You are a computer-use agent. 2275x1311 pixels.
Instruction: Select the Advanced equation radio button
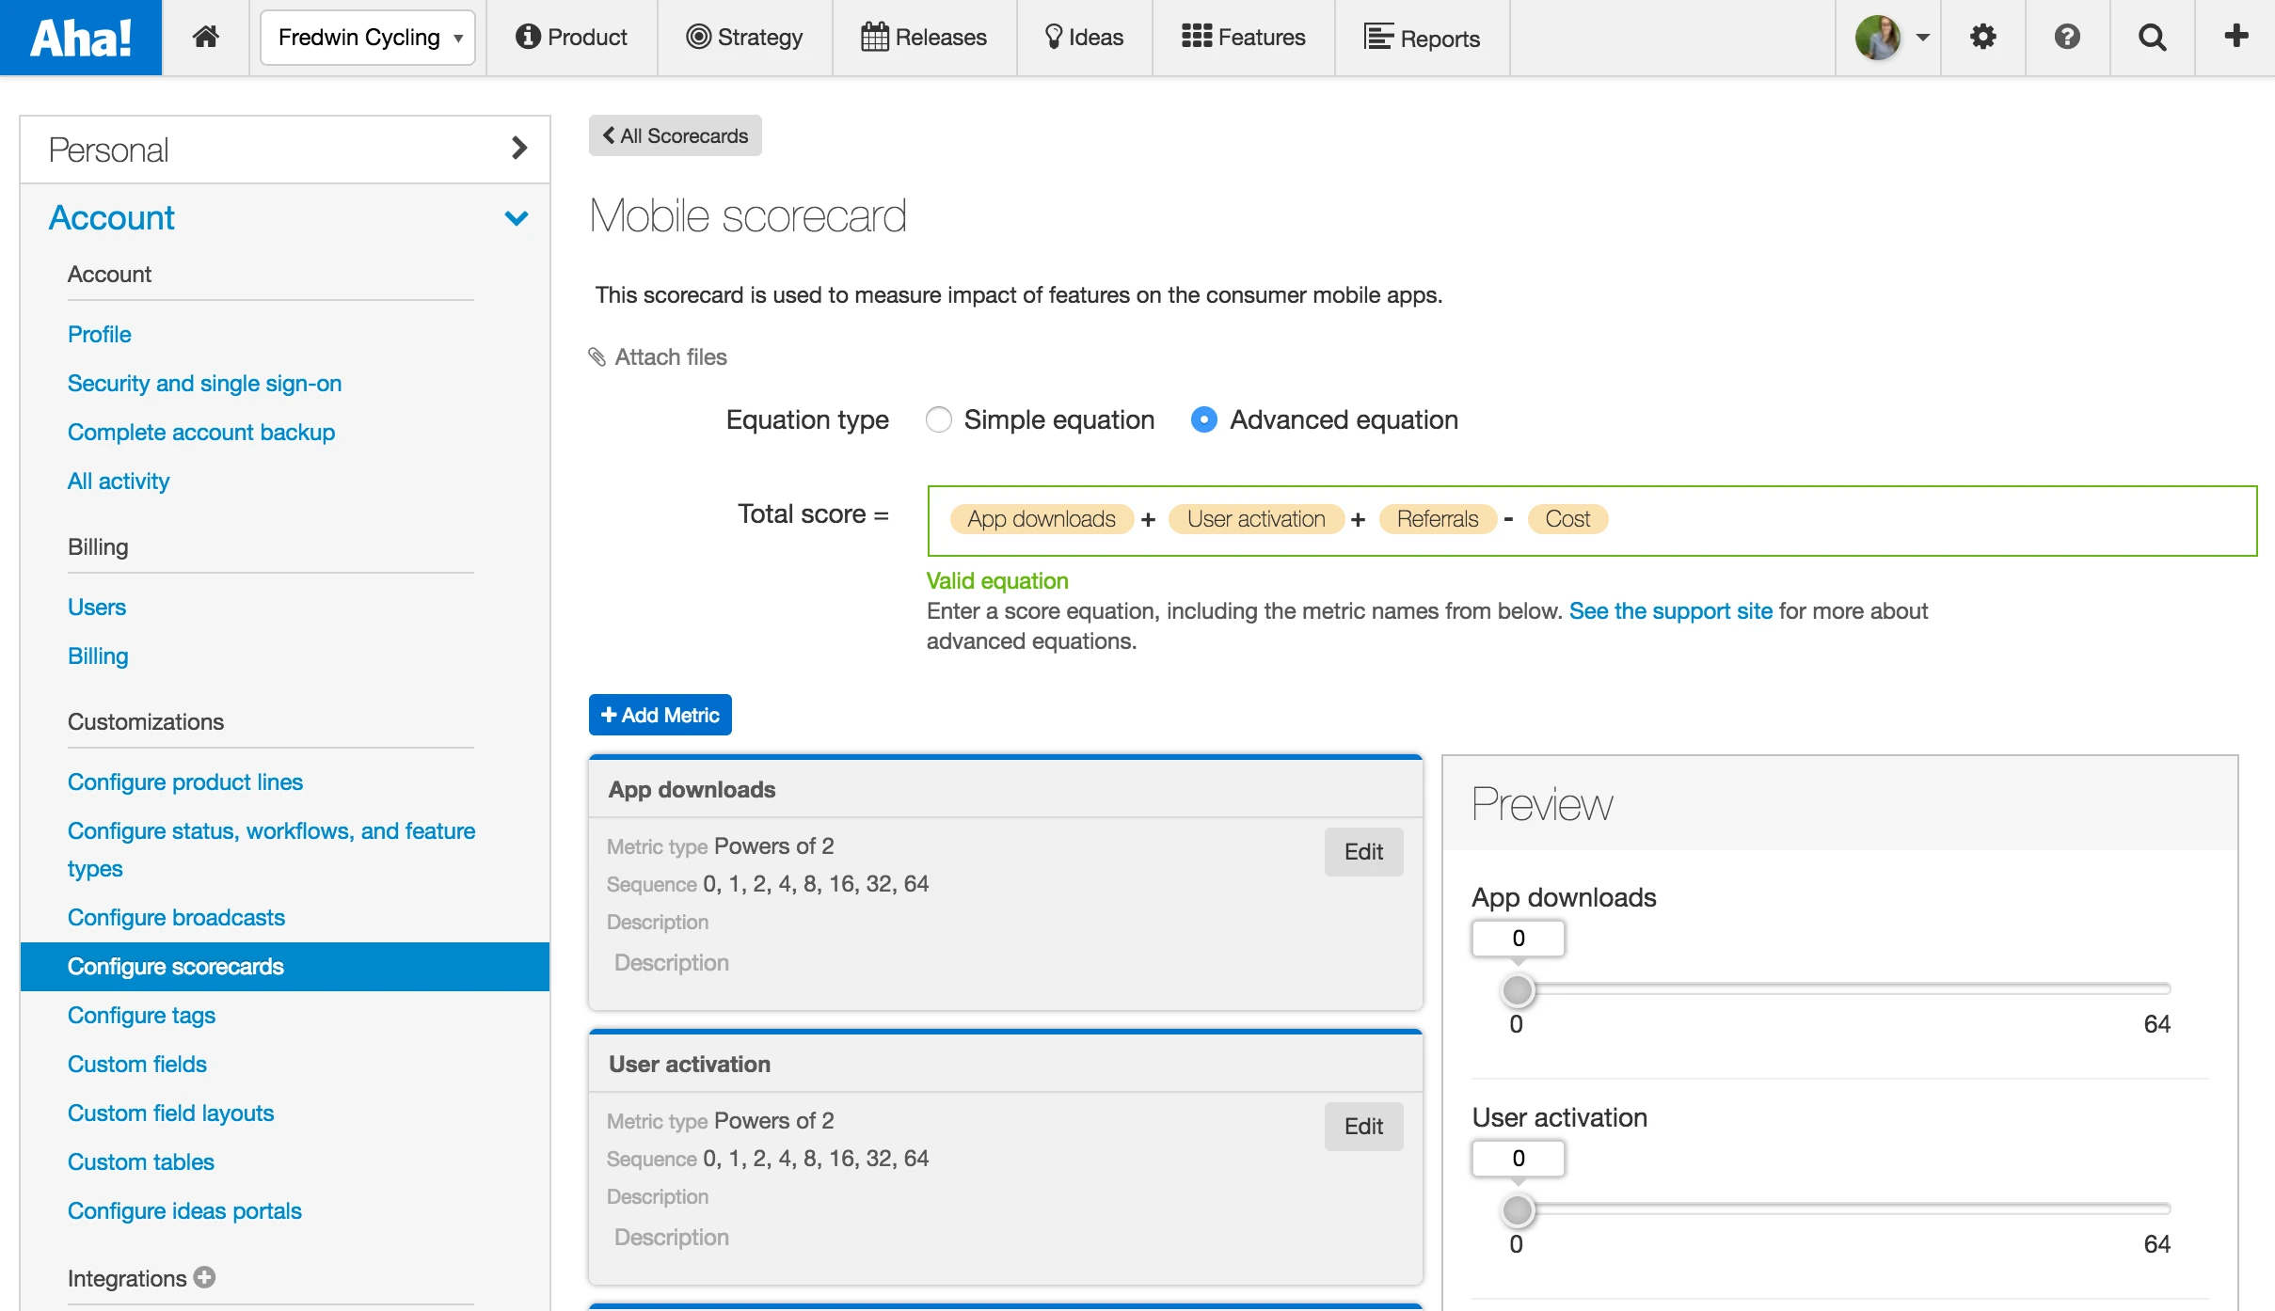click(1203, 419)
